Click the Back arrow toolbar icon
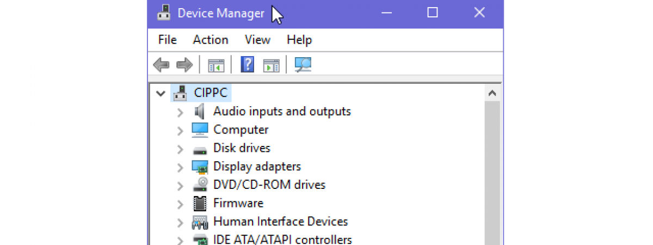This screenshot has height=245, width=653. coord(161,65)
